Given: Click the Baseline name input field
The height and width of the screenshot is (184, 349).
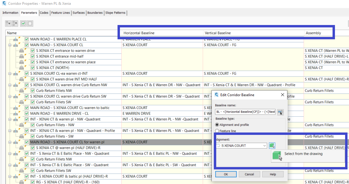Looking at the screenshot, I should [245, 112].
